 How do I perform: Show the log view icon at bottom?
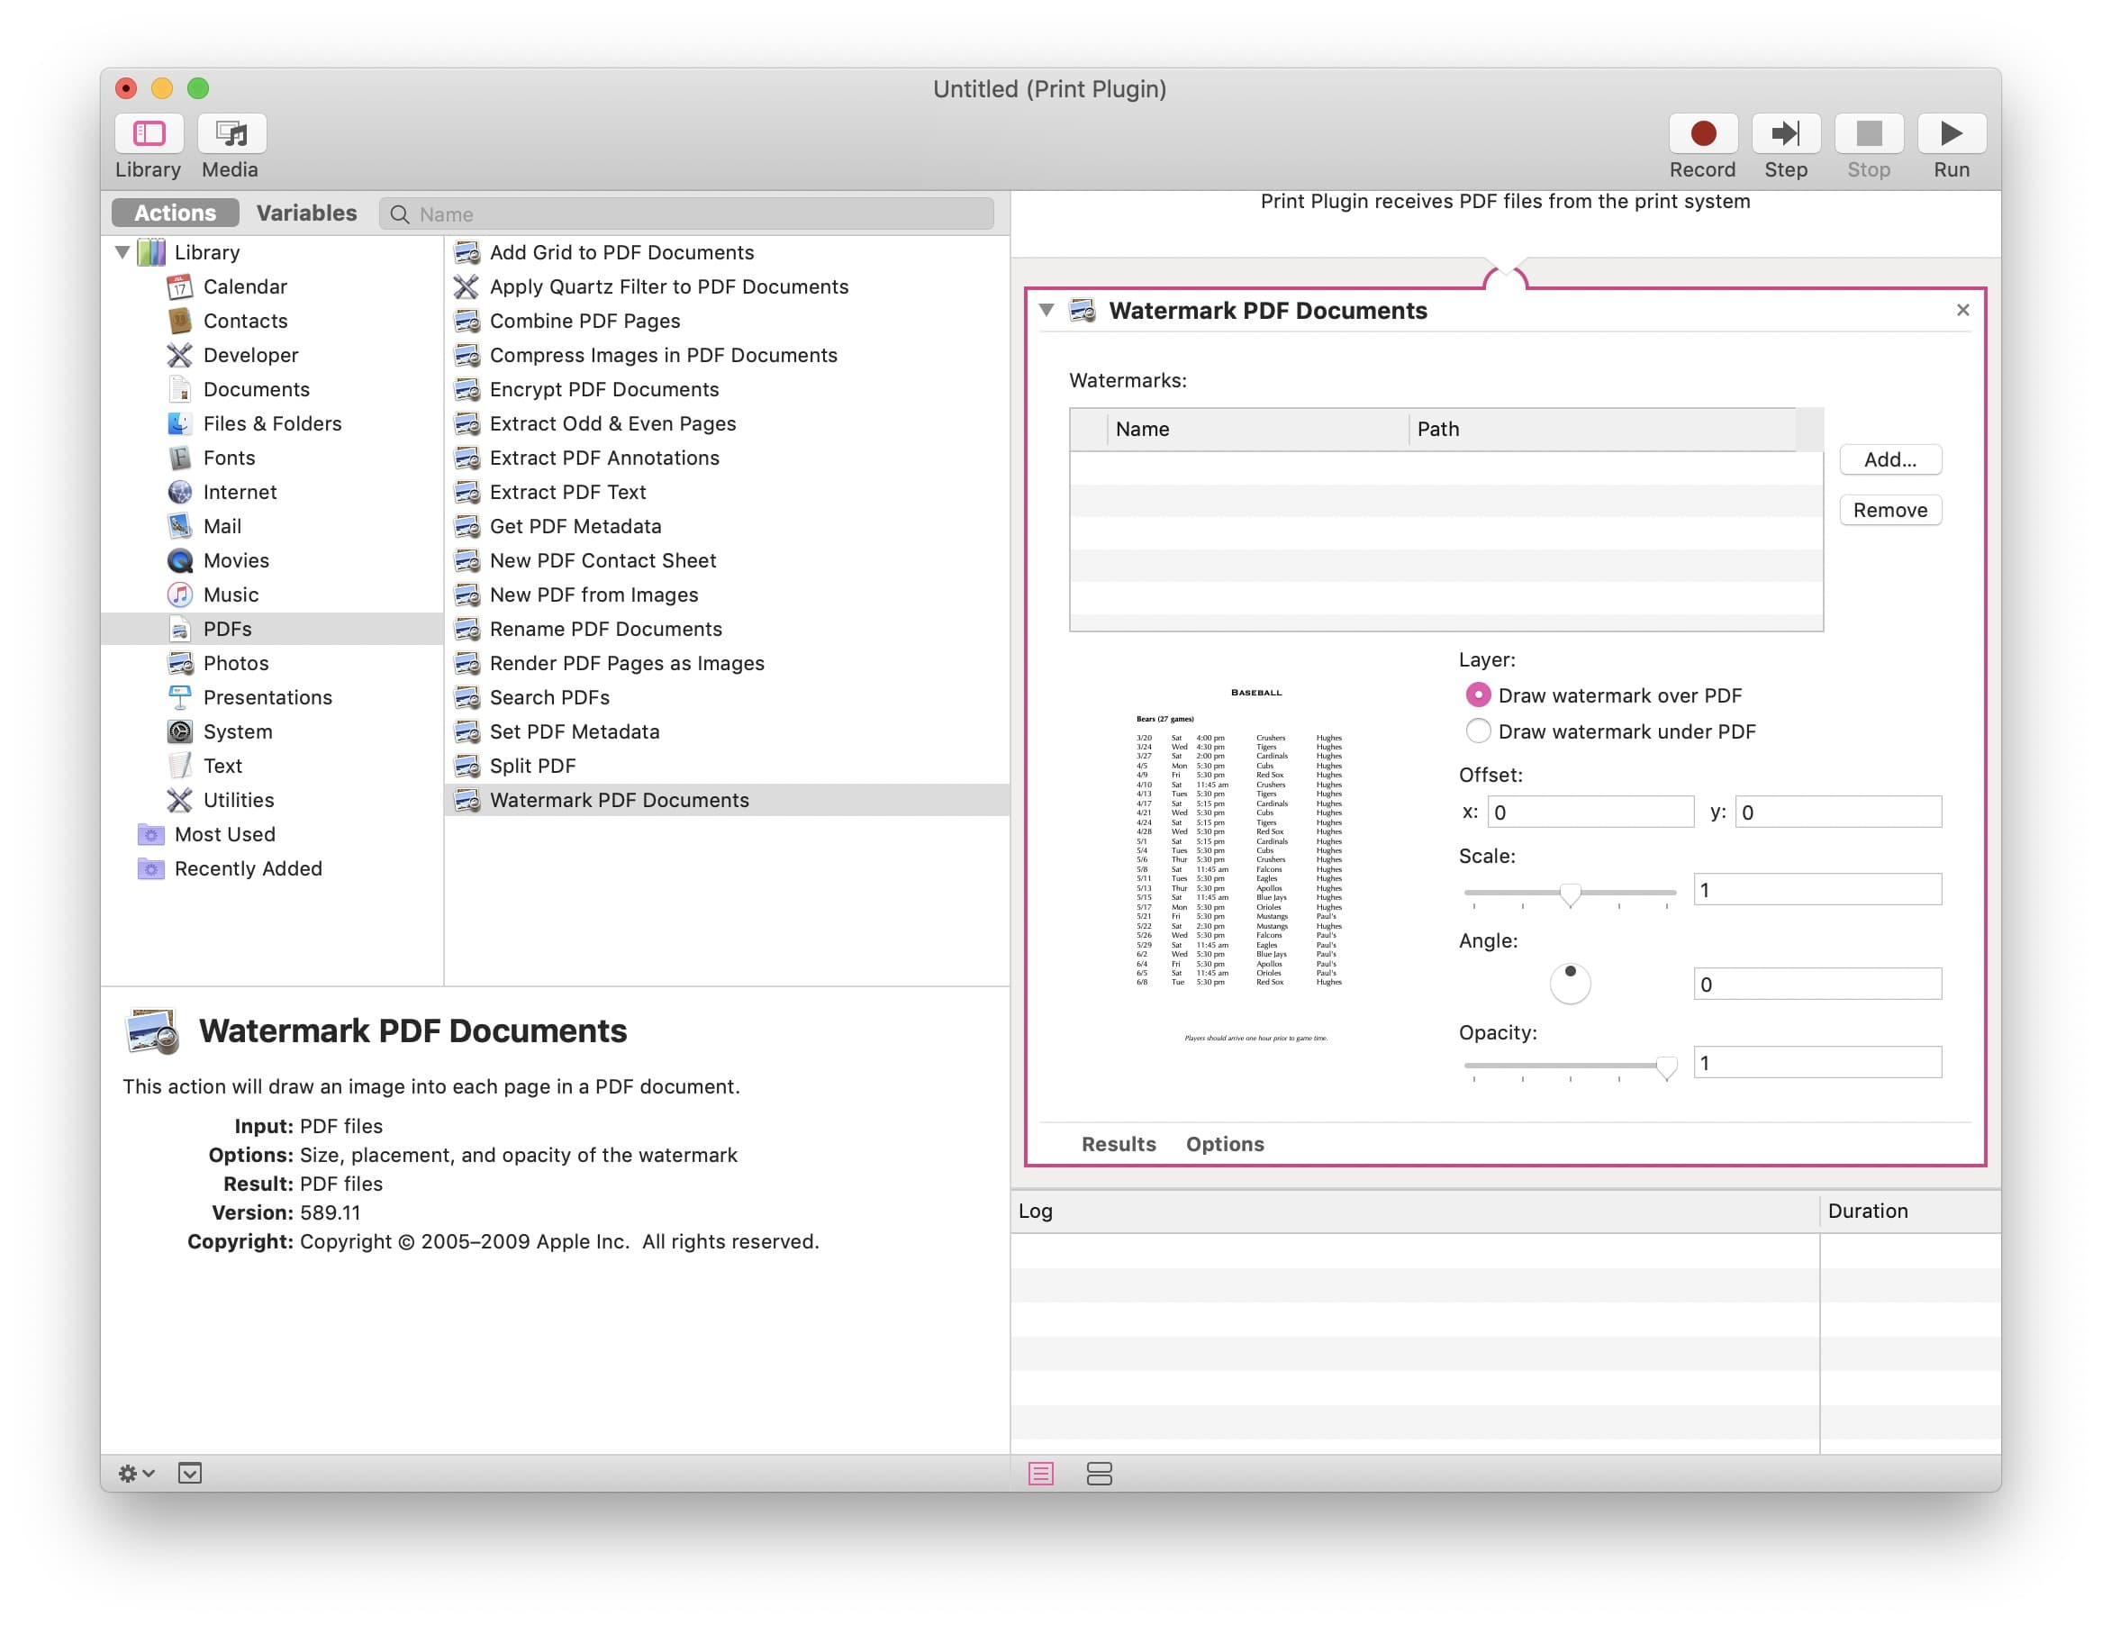(x=1041, y=1474)
